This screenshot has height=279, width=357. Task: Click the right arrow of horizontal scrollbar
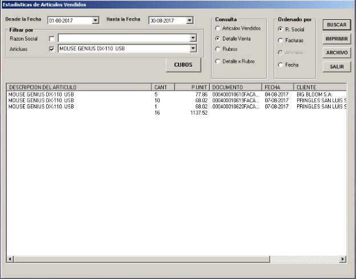pos(343,259)
